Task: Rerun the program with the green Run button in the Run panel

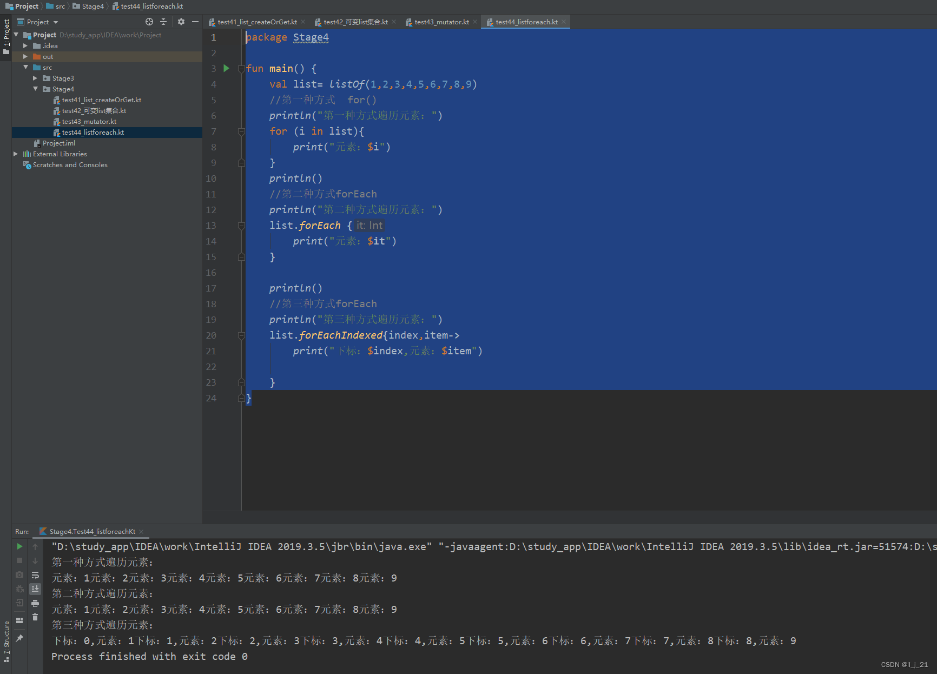Action: pyautogui.click(x=19, y=547)
